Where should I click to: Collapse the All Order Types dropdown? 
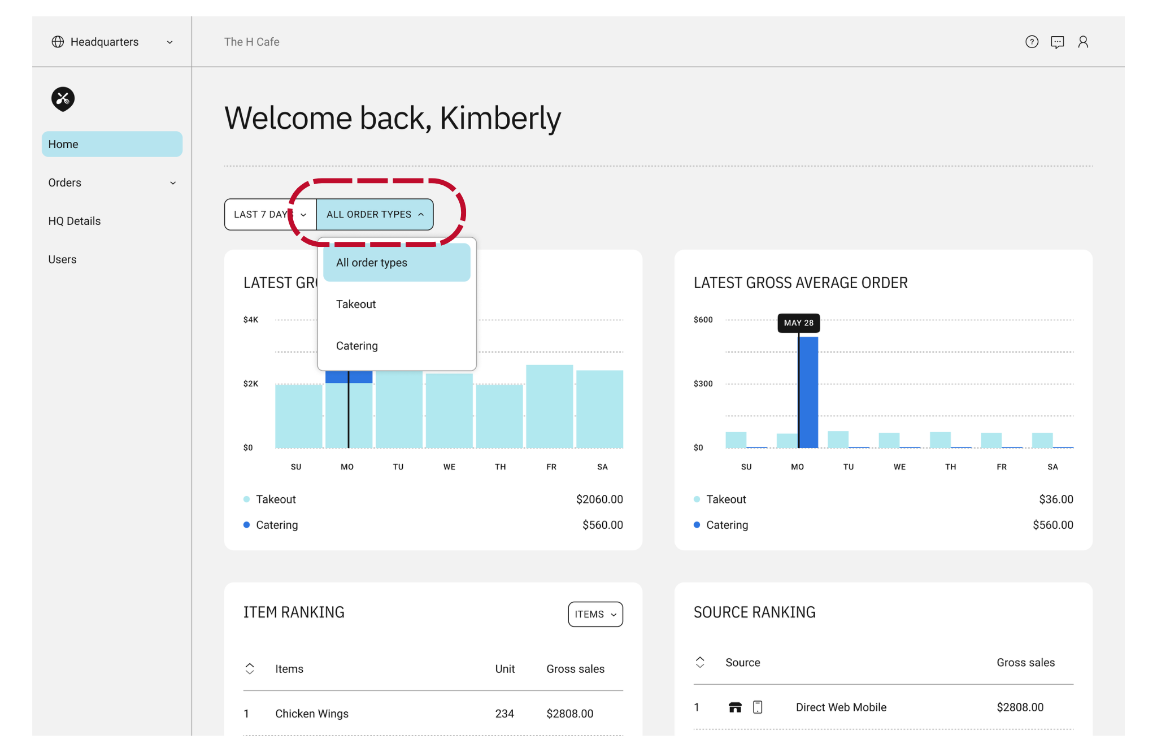tap(375, 215)
